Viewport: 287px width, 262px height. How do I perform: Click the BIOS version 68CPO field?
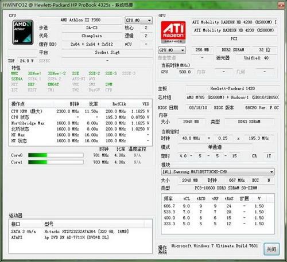(x=261, y=108)
